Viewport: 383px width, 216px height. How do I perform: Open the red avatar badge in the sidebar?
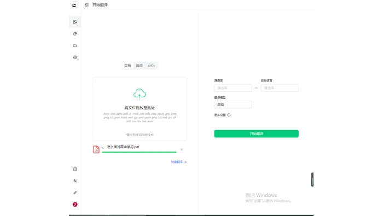tap(75, 205)
